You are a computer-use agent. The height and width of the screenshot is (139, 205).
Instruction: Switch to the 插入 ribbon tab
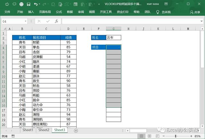coord(31,12)
